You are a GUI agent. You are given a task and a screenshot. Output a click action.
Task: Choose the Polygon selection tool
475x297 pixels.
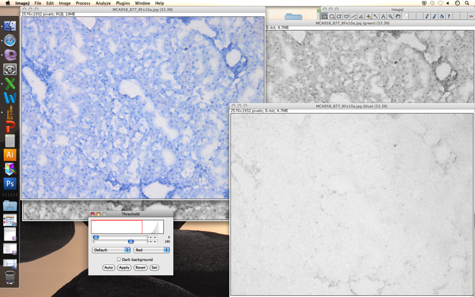[339, 16]
